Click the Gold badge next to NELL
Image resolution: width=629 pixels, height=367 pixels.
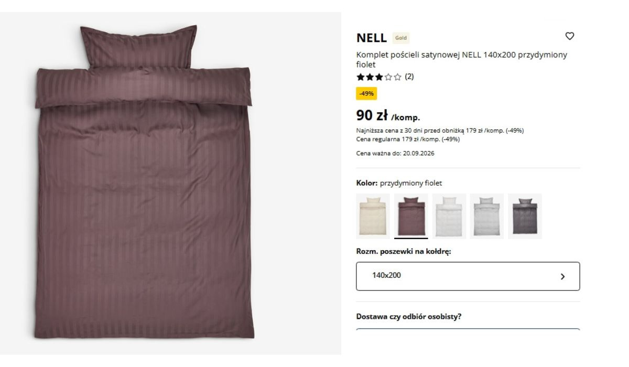coord(400,38)
